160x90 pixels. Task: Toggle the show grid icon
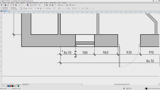tap(52, 5)
